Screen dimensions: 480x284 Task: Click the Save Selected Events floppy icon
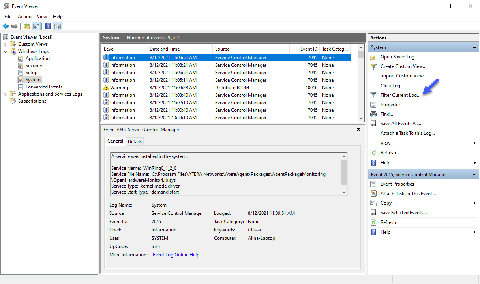point(373,213)
